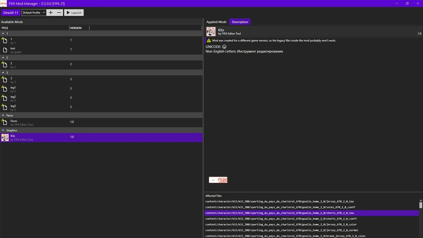Collapse the group '1' category
This screenshot has height=238, width=423.
[x=3, y=33]
